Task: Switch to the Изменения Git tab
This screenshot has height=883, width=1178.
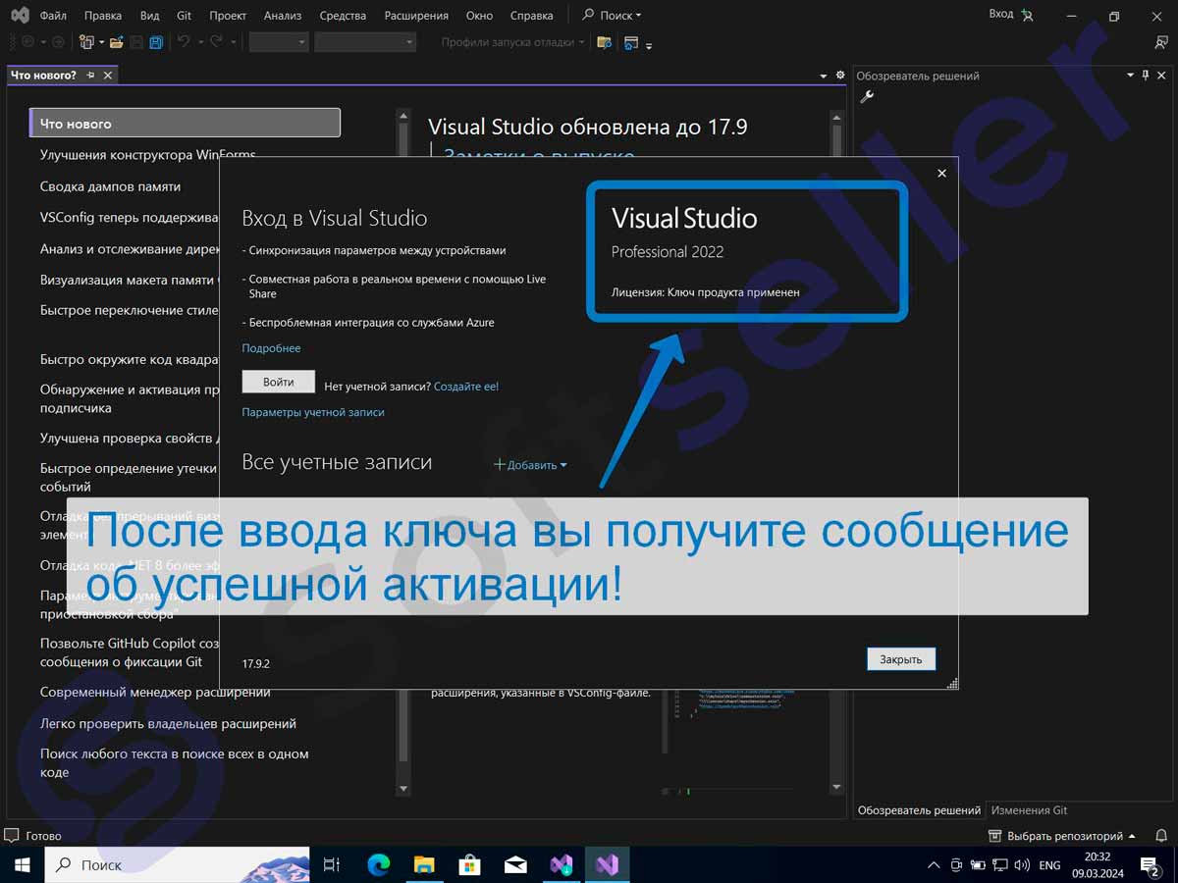Action: 1029,810
